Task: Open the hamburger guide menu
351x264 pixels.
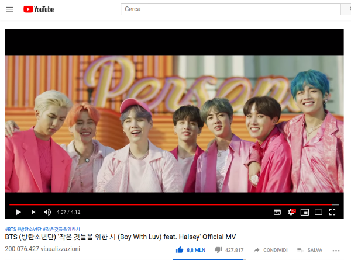Action: [9, 9]
